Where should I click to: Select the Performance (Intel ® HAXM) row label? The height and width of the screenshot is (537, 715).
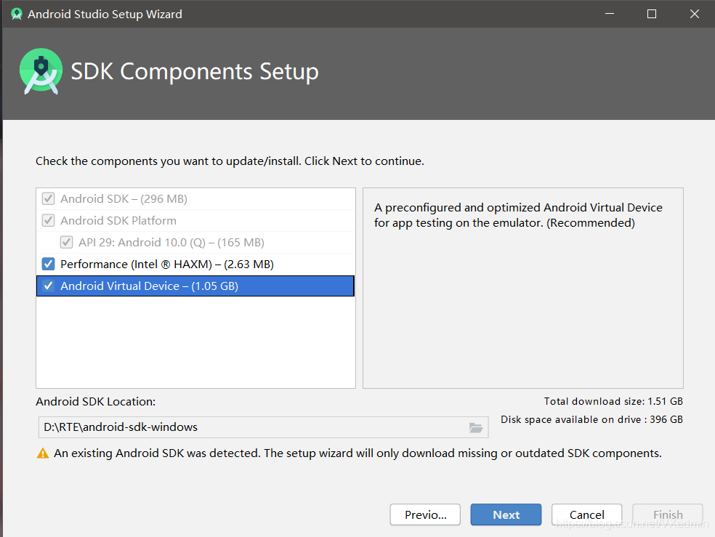click(x=167, y=265)
